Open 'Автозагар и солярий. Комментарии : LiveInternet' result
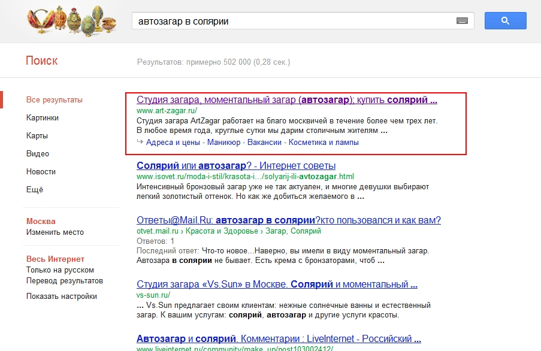This screenshot has width=541, height=351. coord(279,339)
